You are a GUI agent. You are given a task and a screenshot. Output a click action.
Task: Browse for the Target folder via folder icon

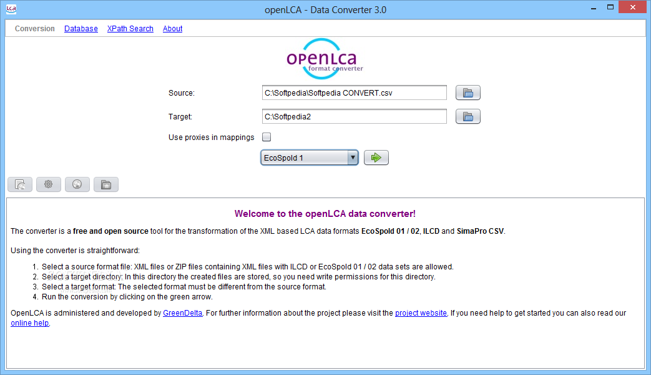pos(468,116)
